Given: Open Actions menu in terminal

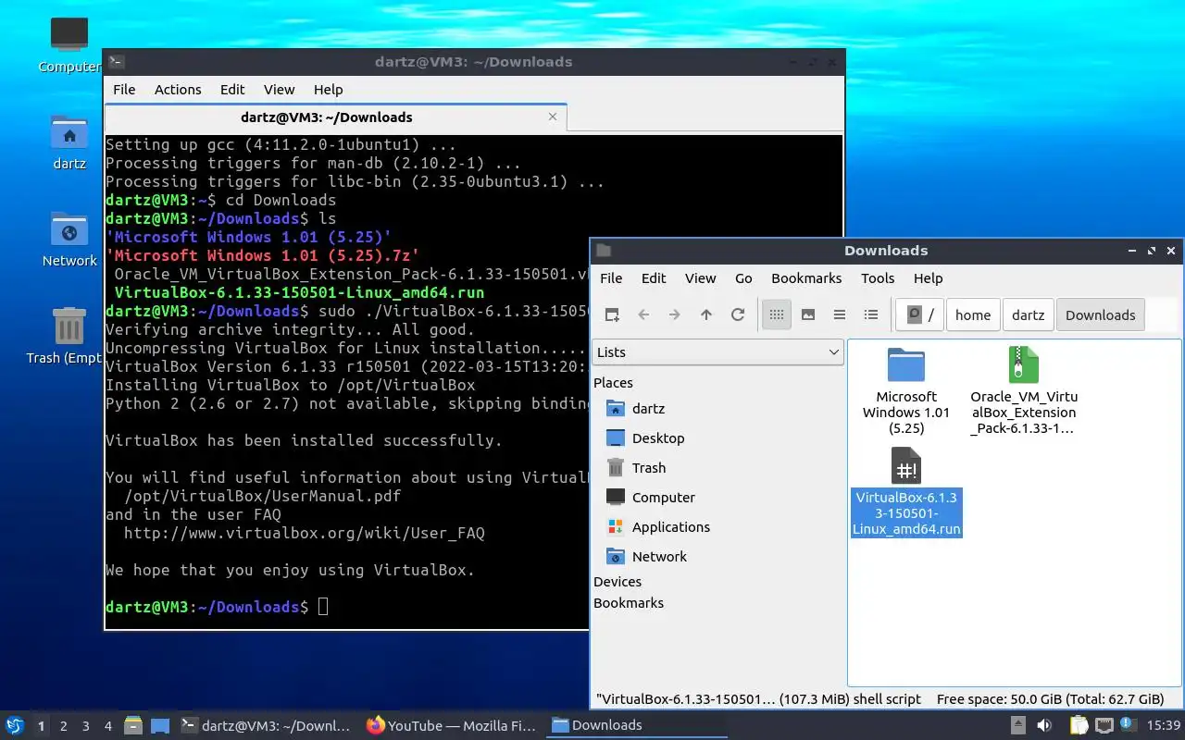Looking at the screenshot, I should click(178, 90).
